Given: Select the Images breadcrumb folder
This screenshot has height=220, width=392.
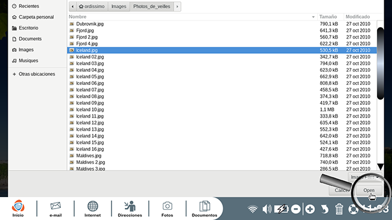Looking at the screenshot, I should (x=119, y=7).
